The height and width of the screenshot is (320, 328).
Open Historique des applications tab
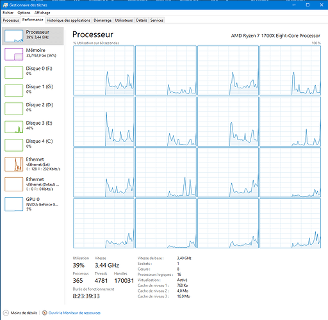[69, 20]
